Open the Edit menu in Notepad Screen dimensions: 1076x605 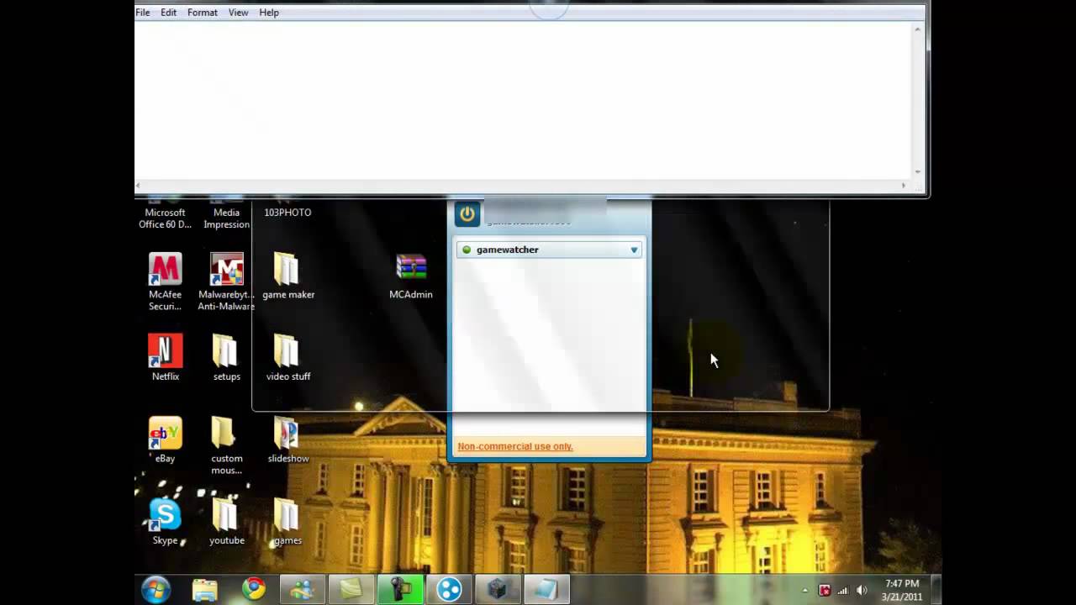(169, 13)
